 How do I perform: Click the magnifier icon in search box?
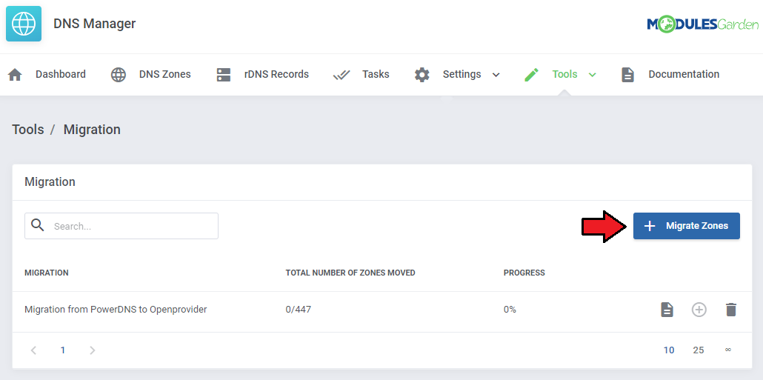click(x=38, y=225)
